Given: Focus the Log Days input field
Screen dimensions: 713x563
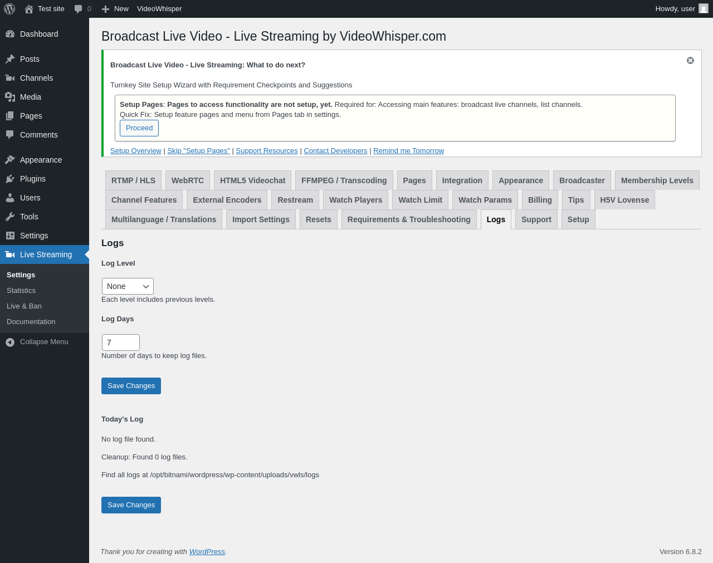Looking at the screenshot, I should [121, 342].
